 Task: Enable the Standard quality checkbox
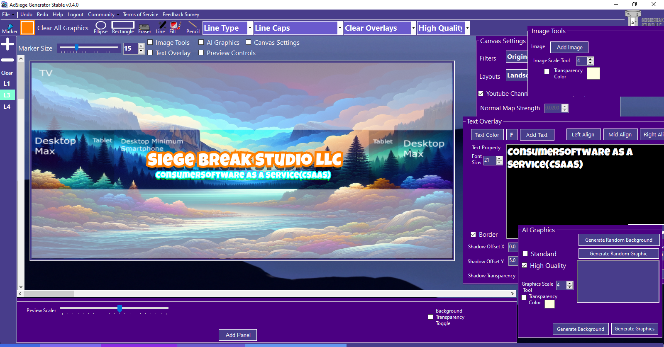point(525,254)
